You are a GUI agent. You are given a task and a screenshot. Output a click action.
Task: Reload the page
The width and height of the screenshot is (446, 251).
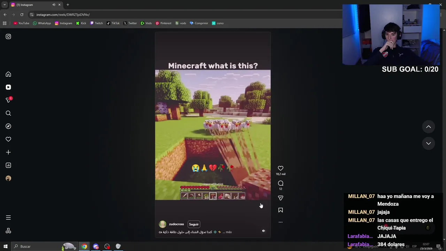(x=22, y=15)
